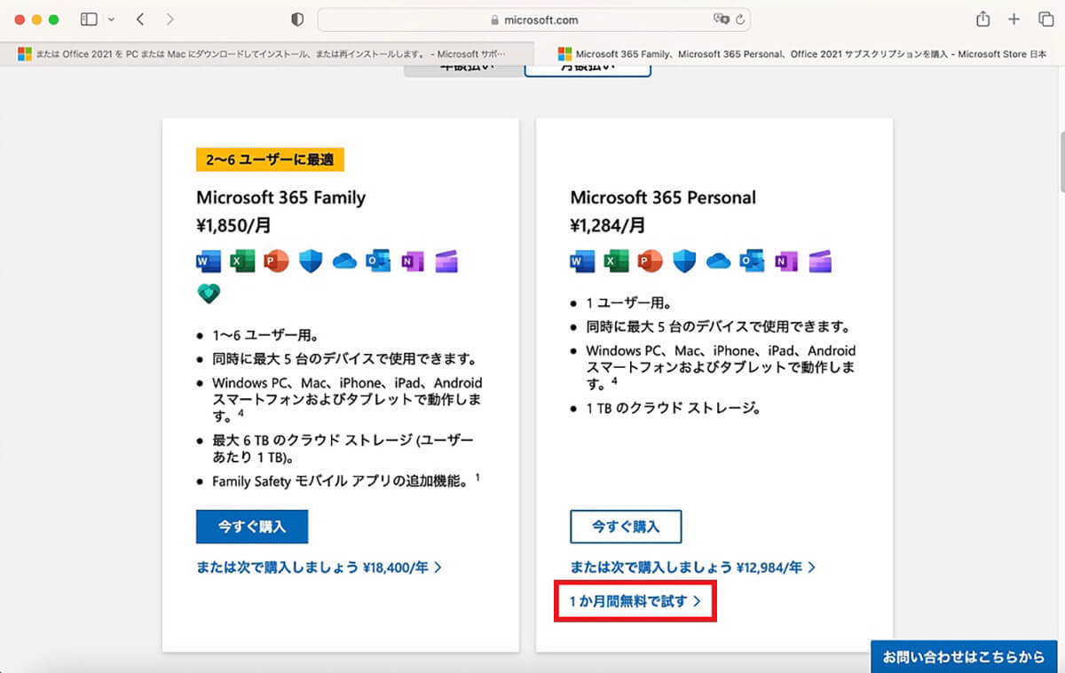The width and height of the screenshot is (1065, 673).
Task: Click the Clipchamp icon in the Personal card
Action: pos(820,261)
